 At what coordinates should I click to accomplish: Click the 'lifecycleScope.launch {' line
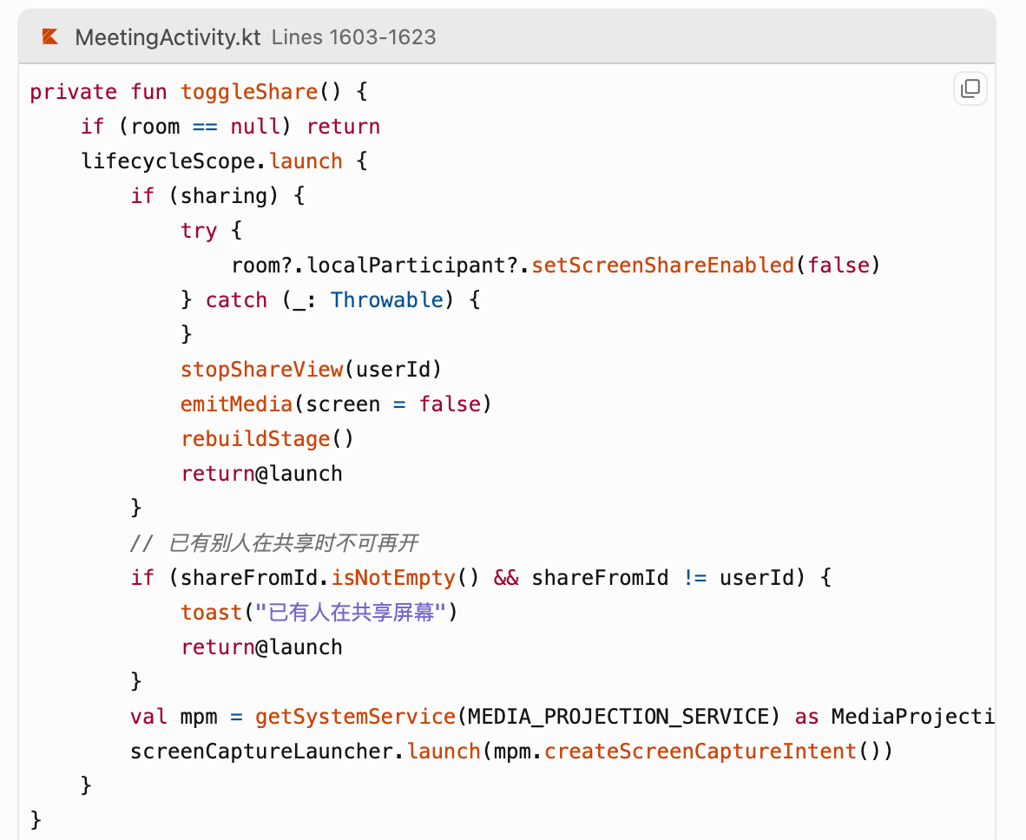click(x=225, y=161)
